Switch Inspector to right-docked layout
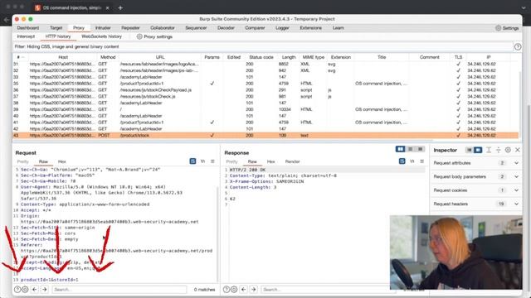 click(478, 150)
